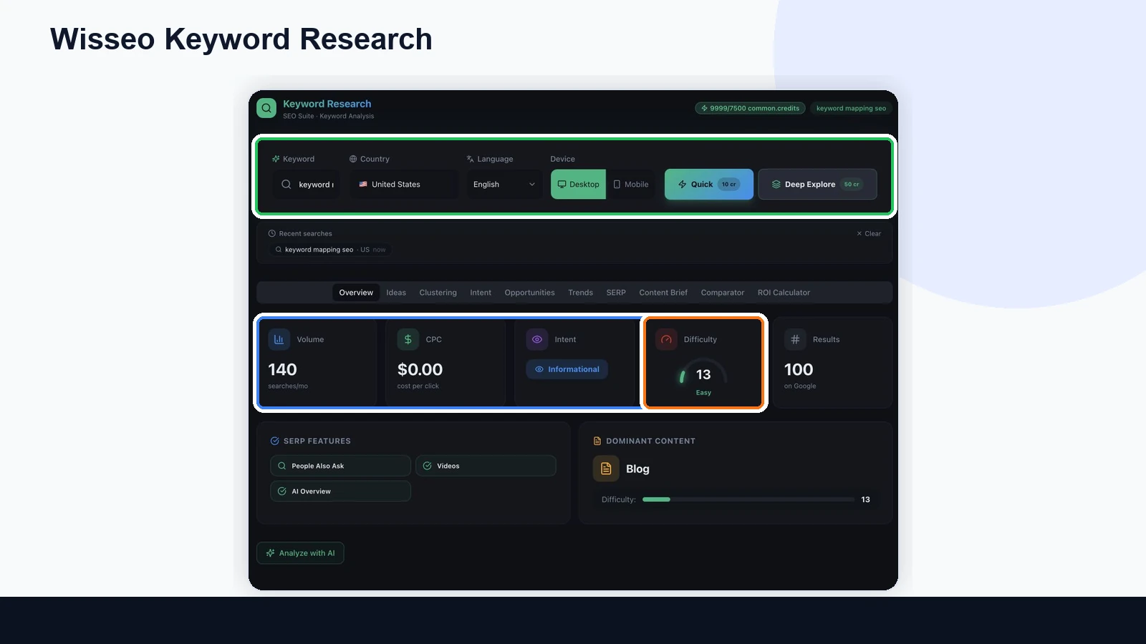1146x644 pixels.
Task: Open the United States country selector
Action: 405,184
